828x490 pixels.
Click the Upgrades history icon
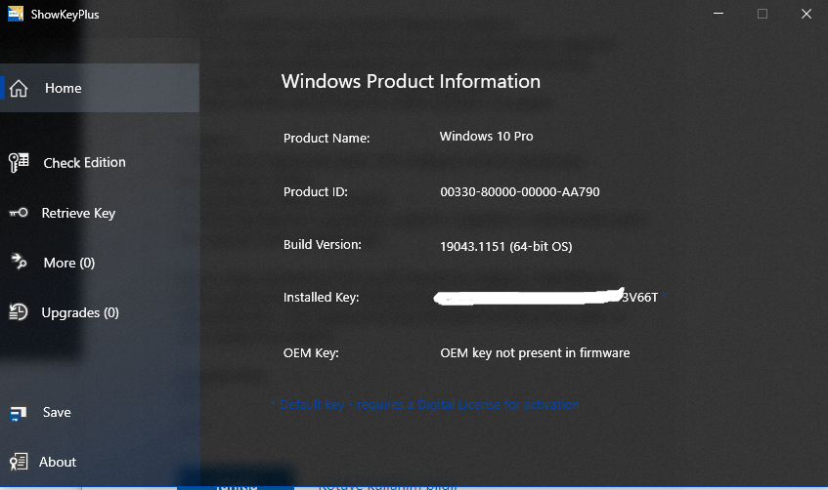pyautogui.click(x=19, y=312)
